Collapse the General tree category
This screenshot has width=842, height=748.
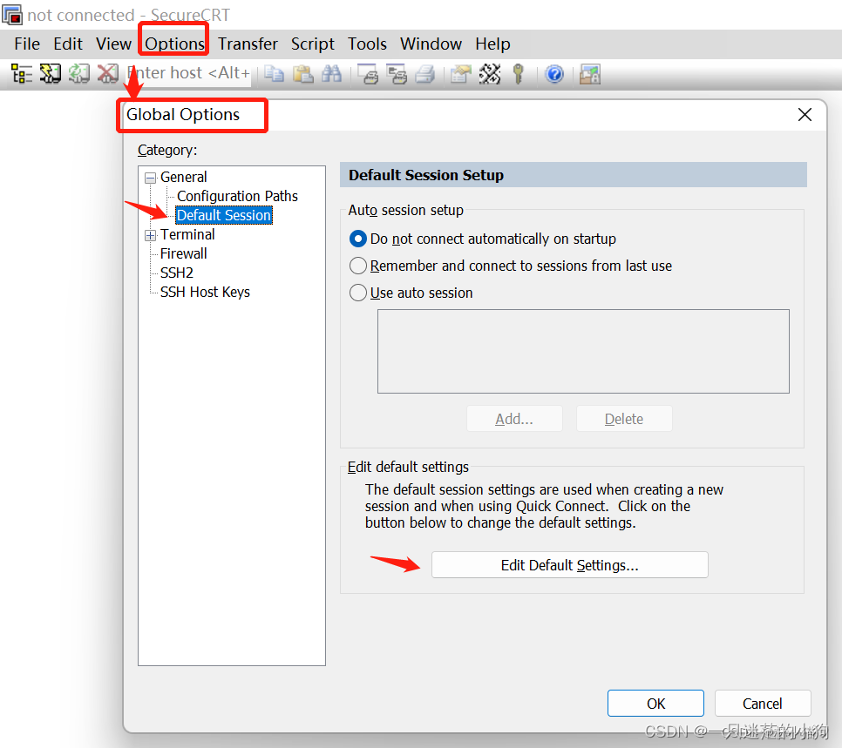tap(150, 178)
